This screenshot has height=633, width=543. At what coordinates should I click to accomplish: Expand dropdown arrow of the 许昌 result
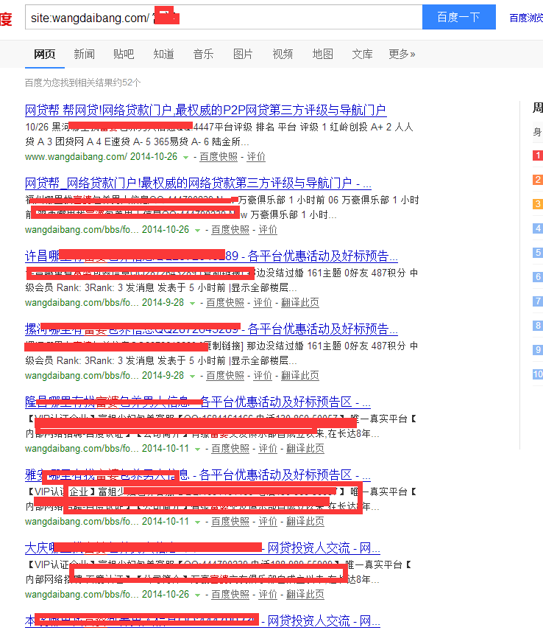tap(192, 304)
